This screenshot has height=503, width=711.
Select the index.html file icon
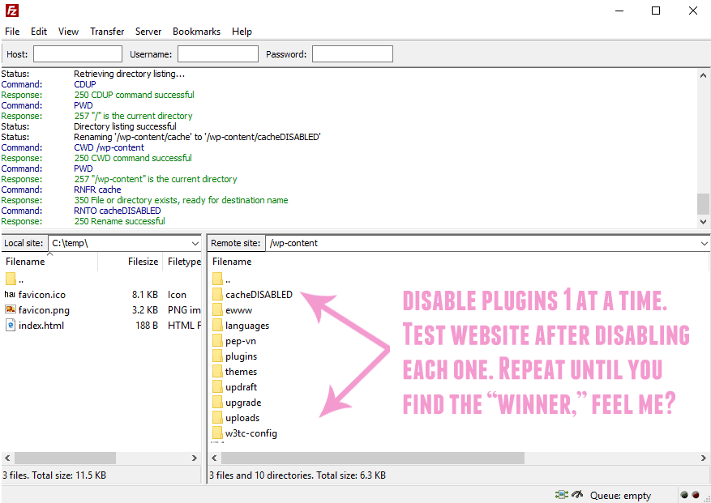[11, 326]
